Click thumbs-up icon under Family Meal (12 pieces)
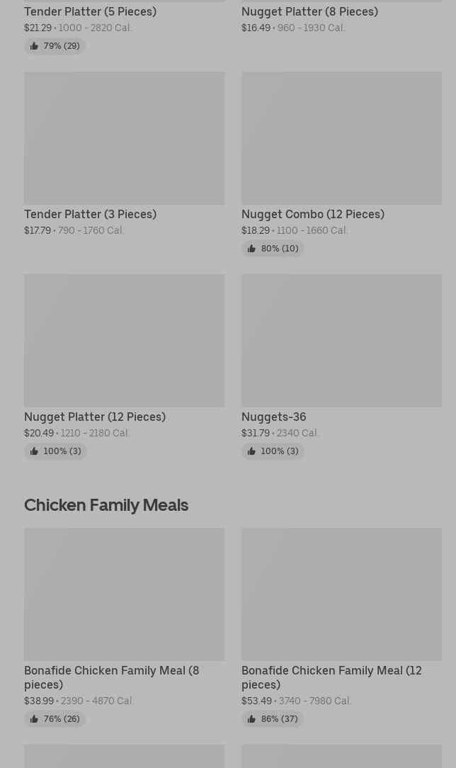 click(x=251, y=719)
